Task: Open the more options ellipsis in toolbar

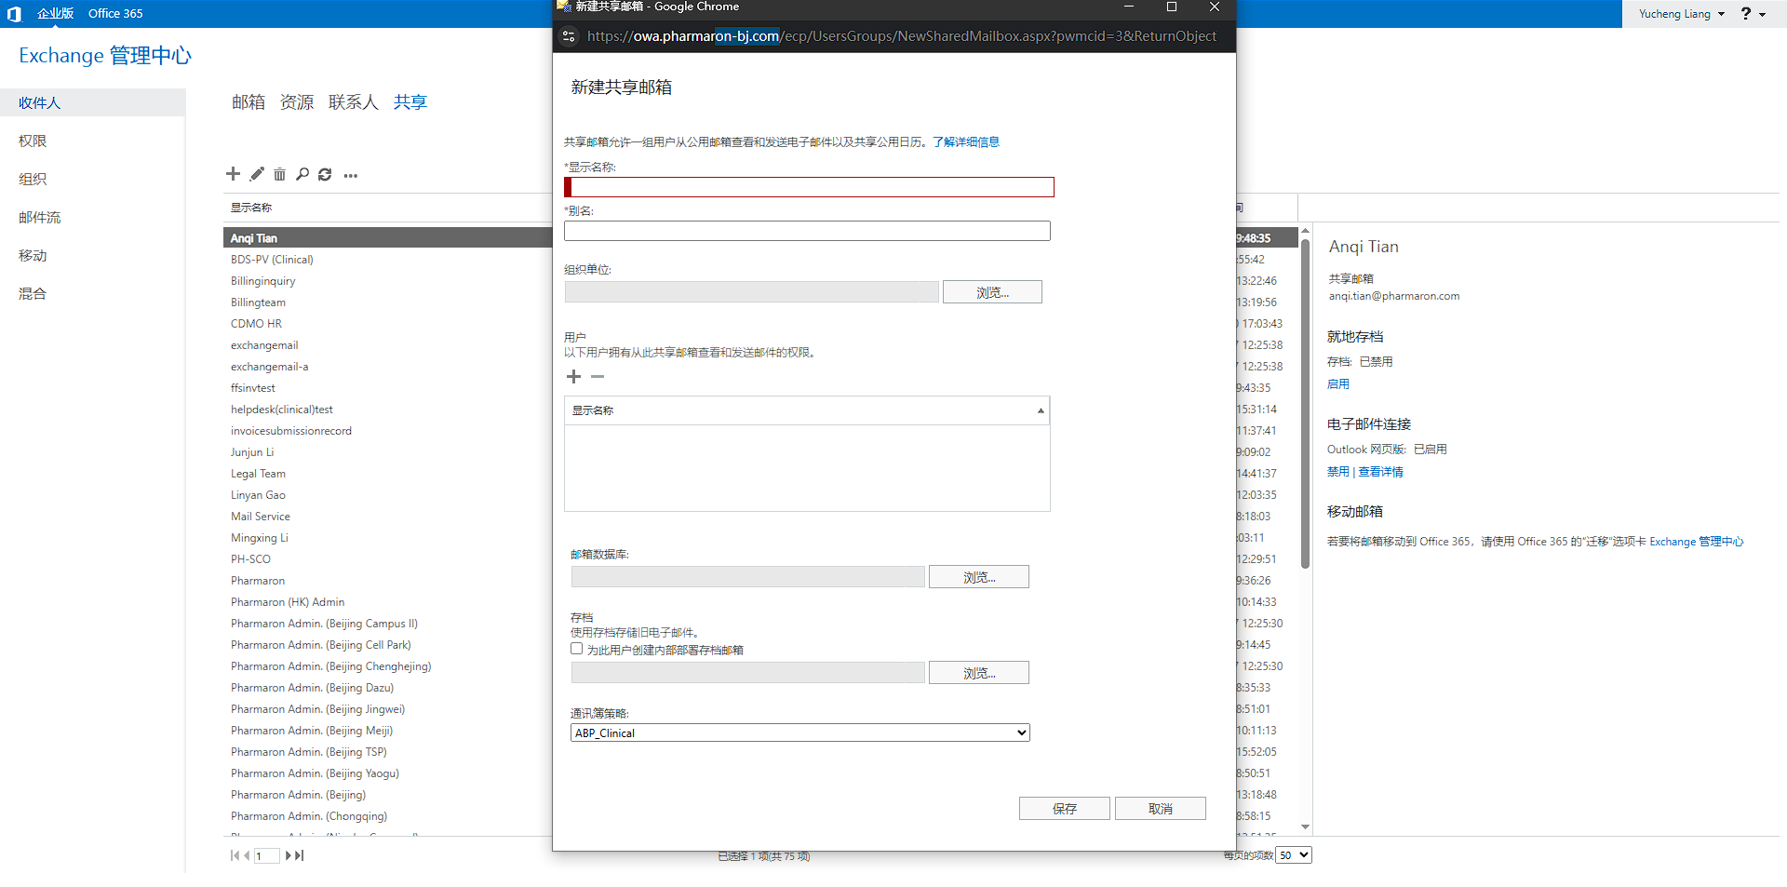Action: [350, 175]
